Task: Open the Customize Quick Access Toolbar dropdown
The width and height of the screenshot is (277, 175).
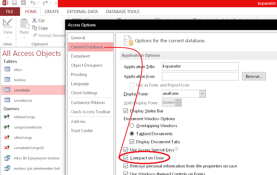Action: [56, 3]
